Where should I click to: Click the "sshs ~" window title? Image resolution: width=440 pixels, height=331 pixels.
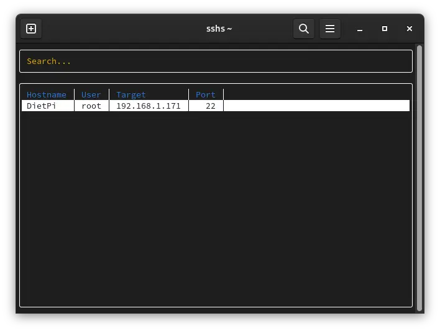(219, 29)
